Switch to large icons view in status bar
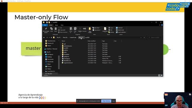 [161, 75]
